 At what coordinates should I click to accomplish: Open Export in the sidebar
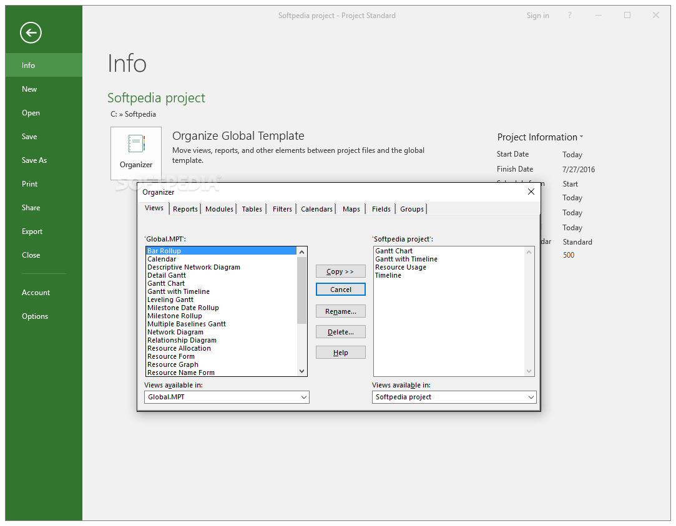pyautogui.click(x=44, y=231)
